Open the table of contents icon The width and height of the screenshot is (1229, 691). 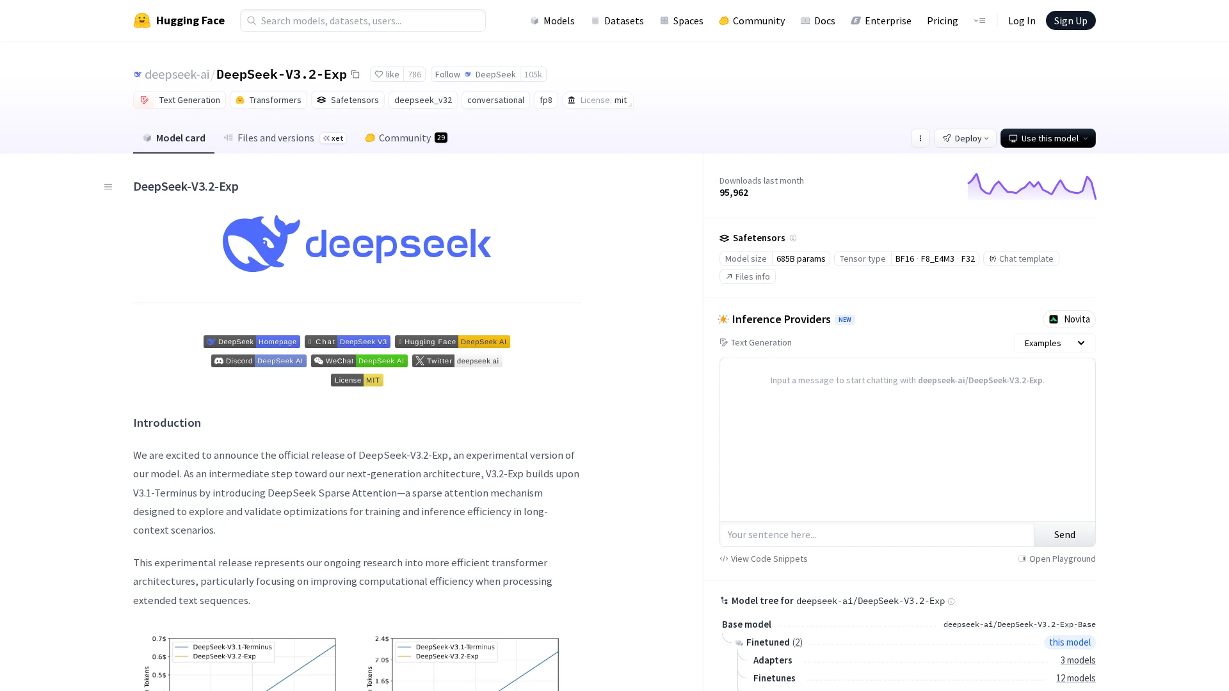(x=108, y=187)
